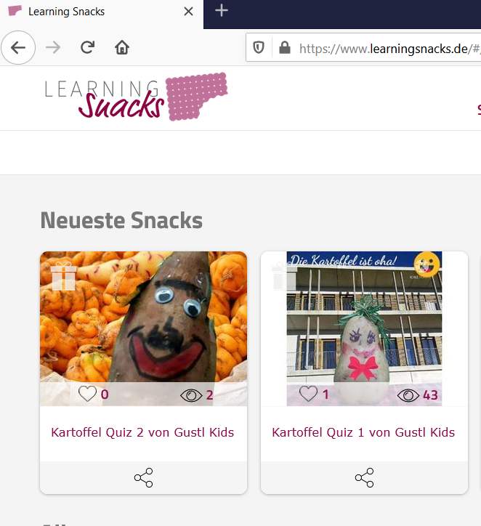Click the browser forward arrow
Image resolution: width=481 pixels, height=526 pixels.
(53, 48)
